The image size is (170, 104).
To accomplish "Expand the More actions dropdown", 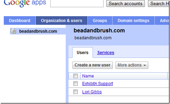I will [x=132, y=65].
